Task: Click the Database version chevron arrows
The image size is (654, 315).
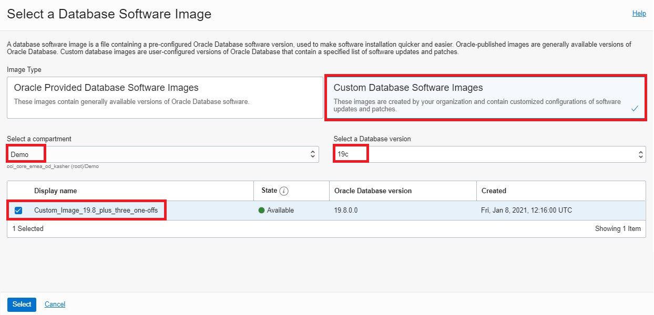Action: 640,153
